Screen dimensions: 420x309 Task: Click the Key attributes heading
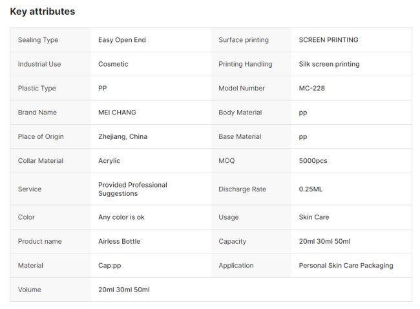point(43,12)
